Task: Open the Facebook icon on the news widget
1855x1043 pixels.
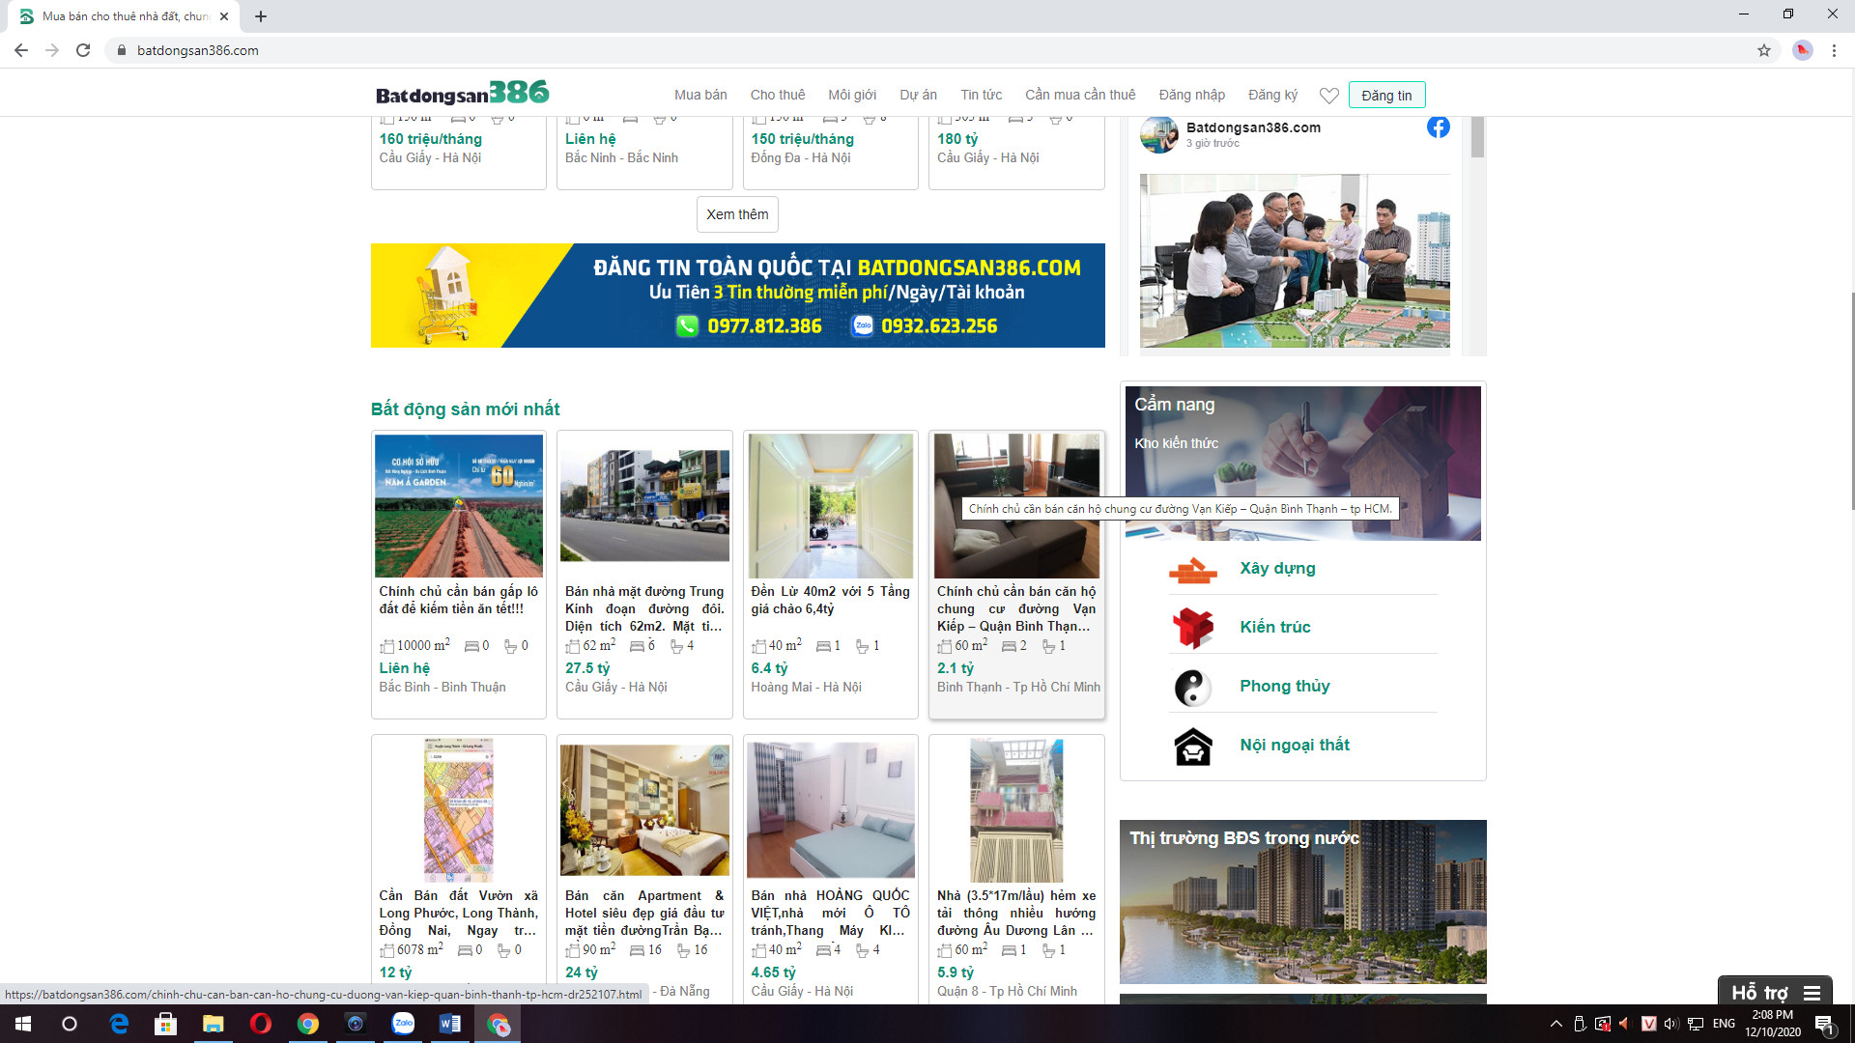Action: pos(1438,127)
